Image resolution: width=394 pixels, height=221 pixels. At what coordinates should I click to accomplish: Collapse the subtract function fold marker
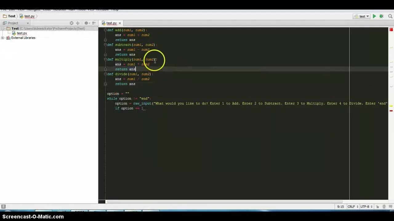pos(105,45)
